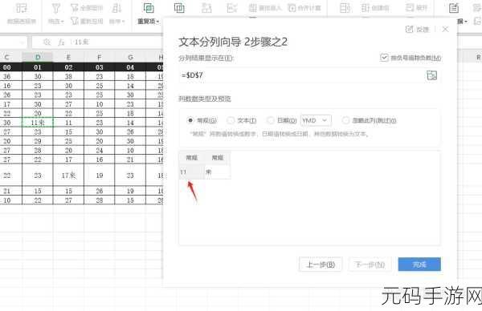Image resolution: width=482 pixels, height=311 pixels.
Task: Click the black header cell 02
Action: coord(68,67)
